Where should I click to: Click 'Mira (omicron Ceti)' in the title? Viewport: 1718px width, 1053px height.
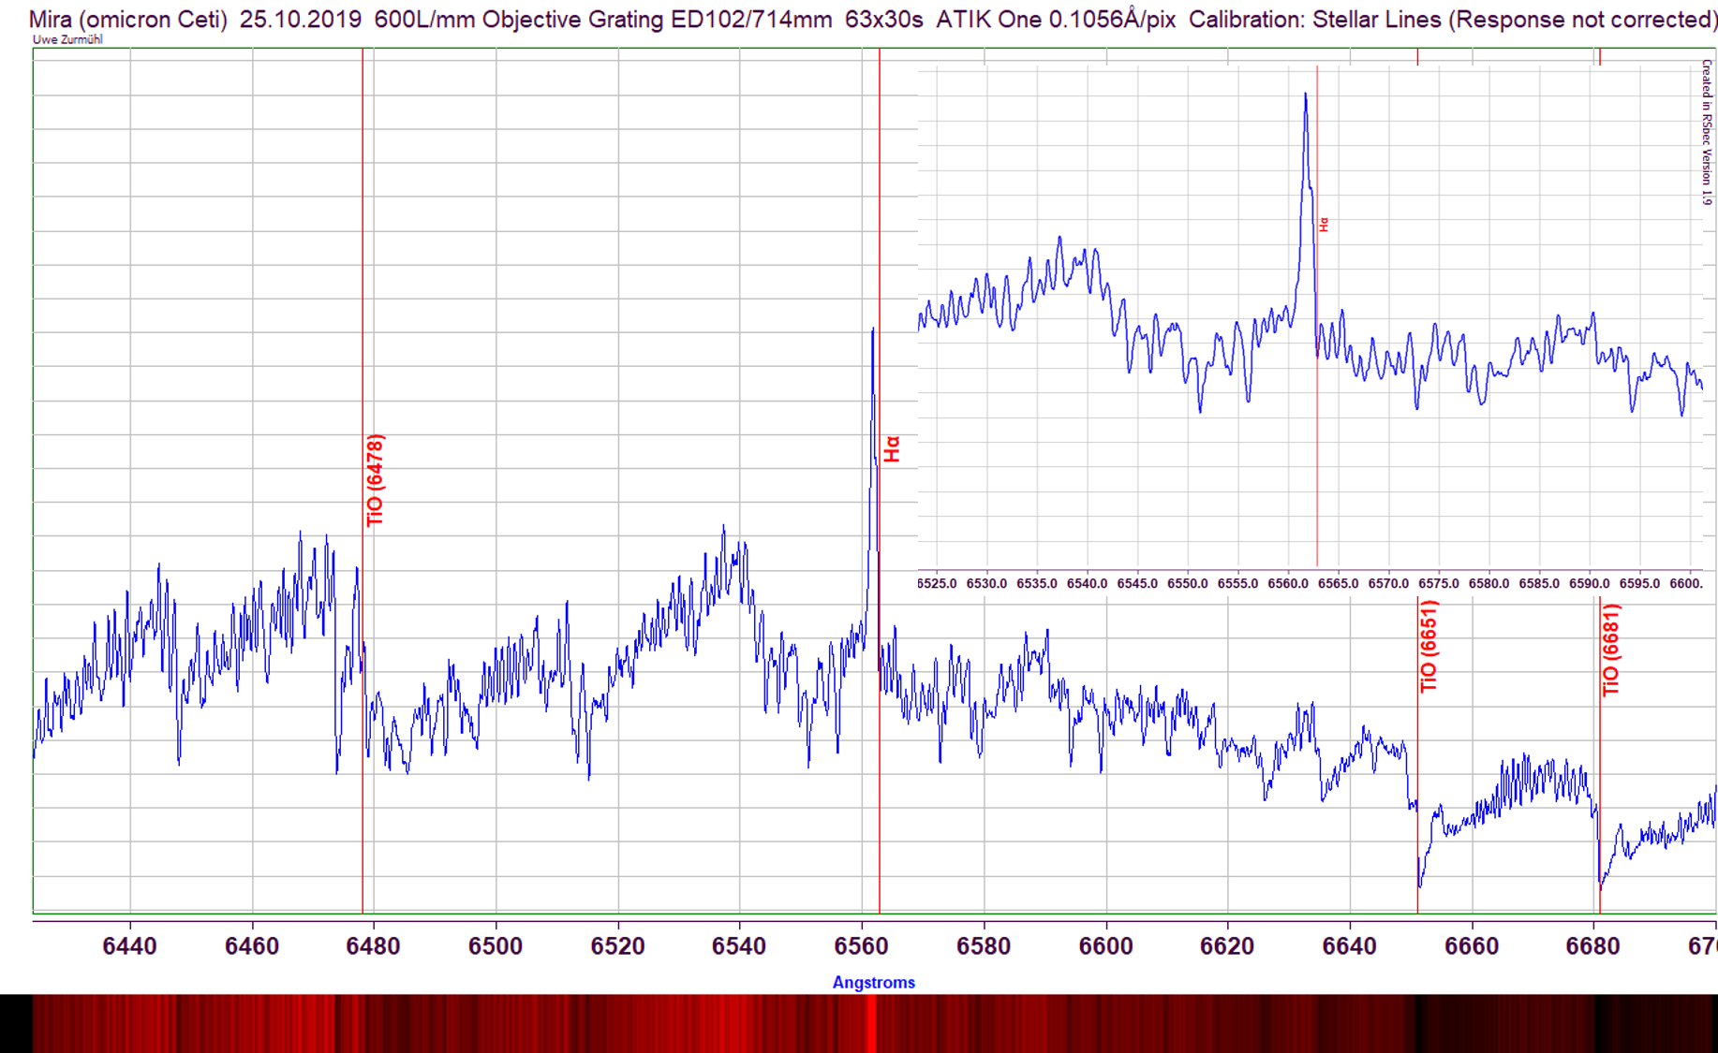coord(128,20)
